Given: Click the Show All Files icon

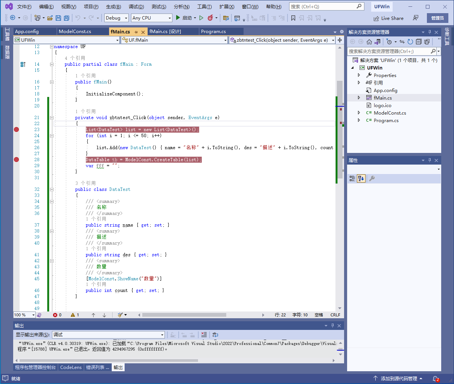Looking at the screenshot, I should tap(427, 42).
